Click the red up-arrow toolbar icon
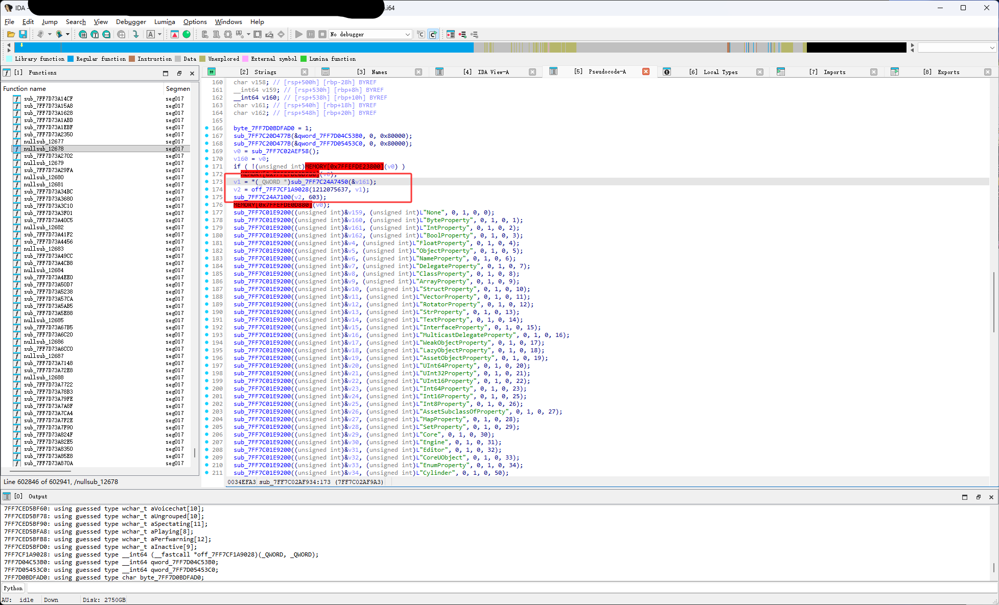Screen dimensions: 999x605 pos(175,34)
